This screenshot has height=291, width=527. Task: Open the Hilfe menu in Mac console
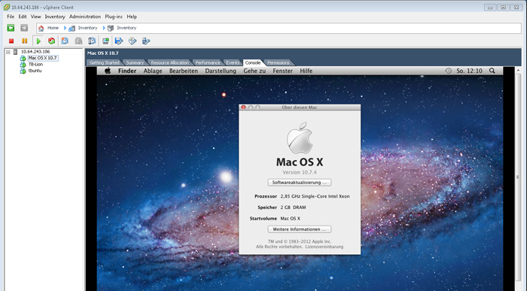(306, 71)
